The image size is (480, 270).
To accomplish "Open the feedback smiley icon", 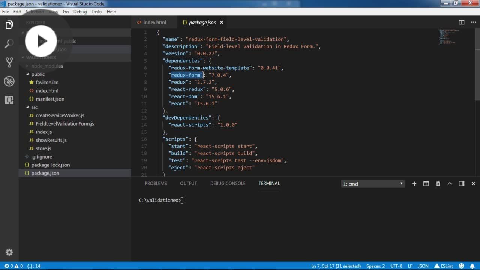I will [461, 266].
